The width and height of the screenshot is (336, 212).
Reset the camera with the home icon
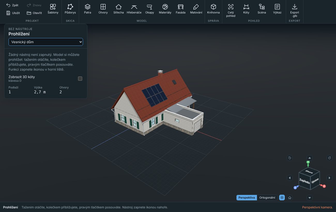(x=290, y=198)
